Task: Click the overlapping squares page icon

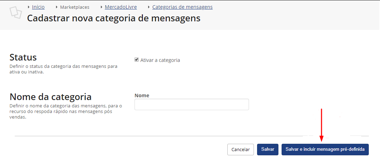Action: click(15, 12)
